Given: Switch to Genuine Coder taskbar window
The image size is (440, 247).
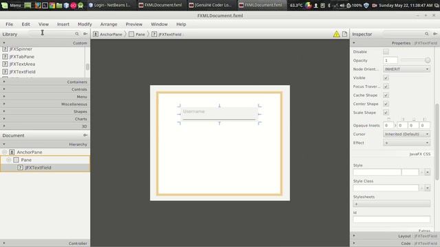Looking at the screenshot, I should click(x=211, y=5).
